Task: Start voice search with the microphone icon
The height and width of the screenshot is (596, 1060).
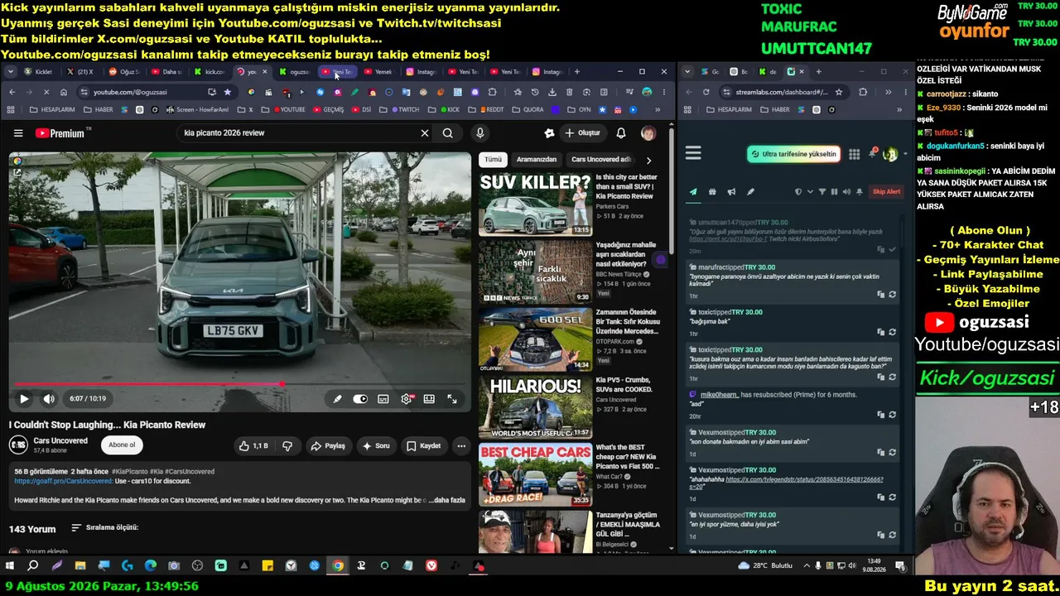Action: (479, 133)
